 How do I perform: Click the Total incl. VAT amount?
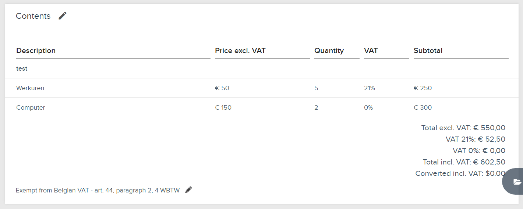pos(489,162)
